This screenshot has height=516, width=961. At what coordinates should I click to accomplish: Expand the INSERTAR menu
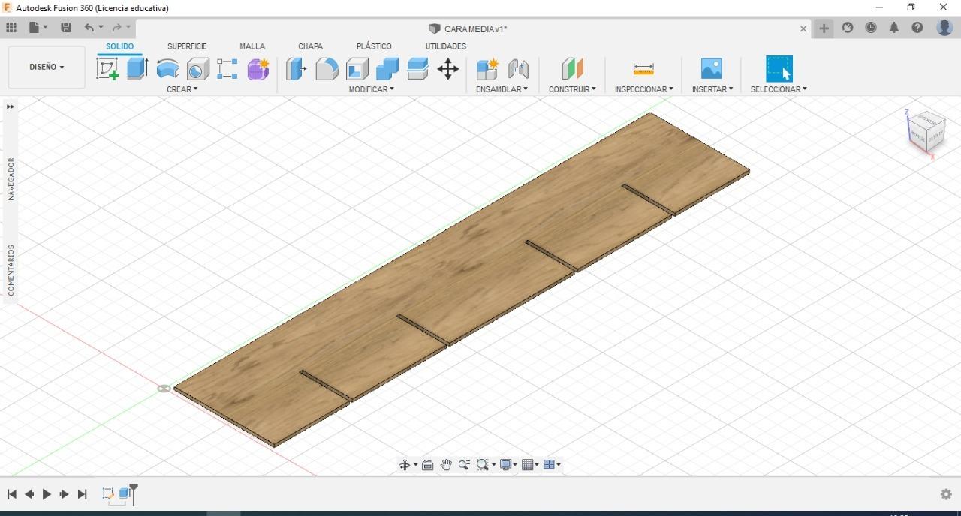[712, 89]
